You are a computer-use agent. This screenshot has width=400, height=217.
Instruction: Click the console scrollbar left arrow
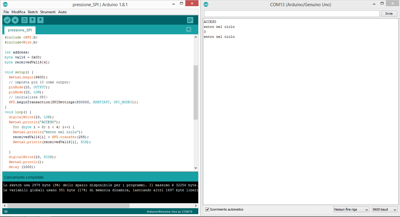coord(5,206)
